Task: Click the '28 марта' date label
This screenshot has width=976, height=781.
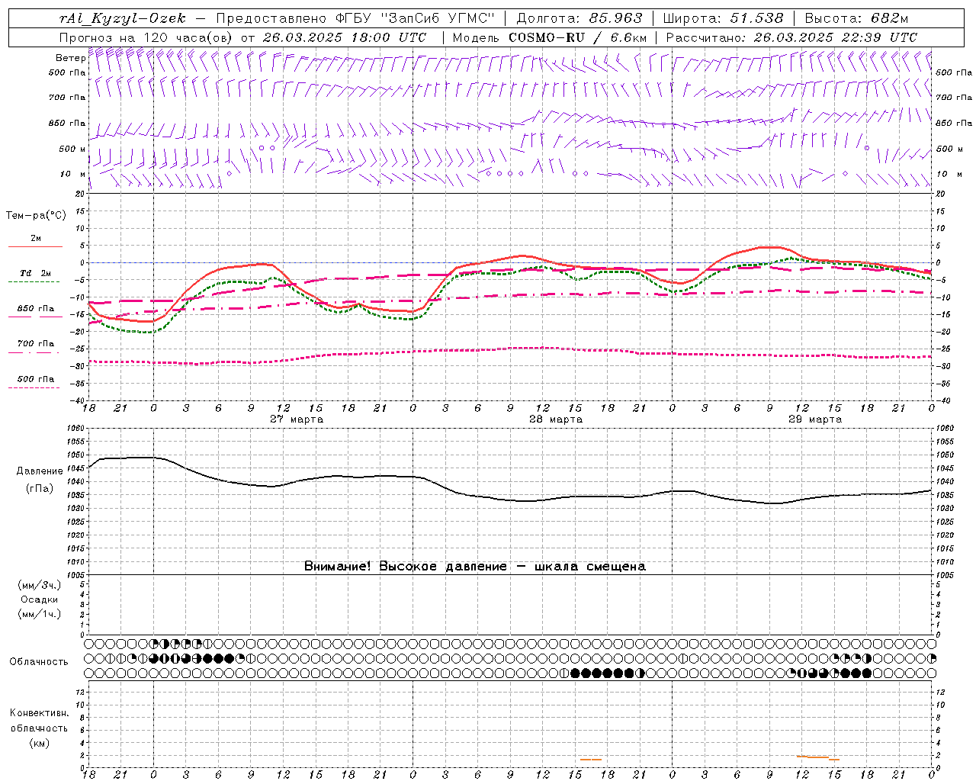Action: tap(556, 419)
